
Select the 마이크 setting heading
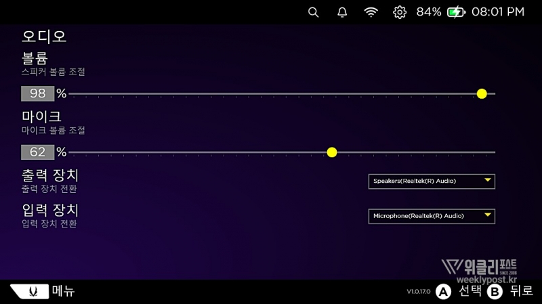(41, 116)
